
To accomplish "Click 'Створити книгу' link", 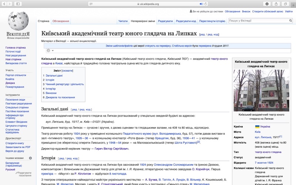I will tap(14, 143).
